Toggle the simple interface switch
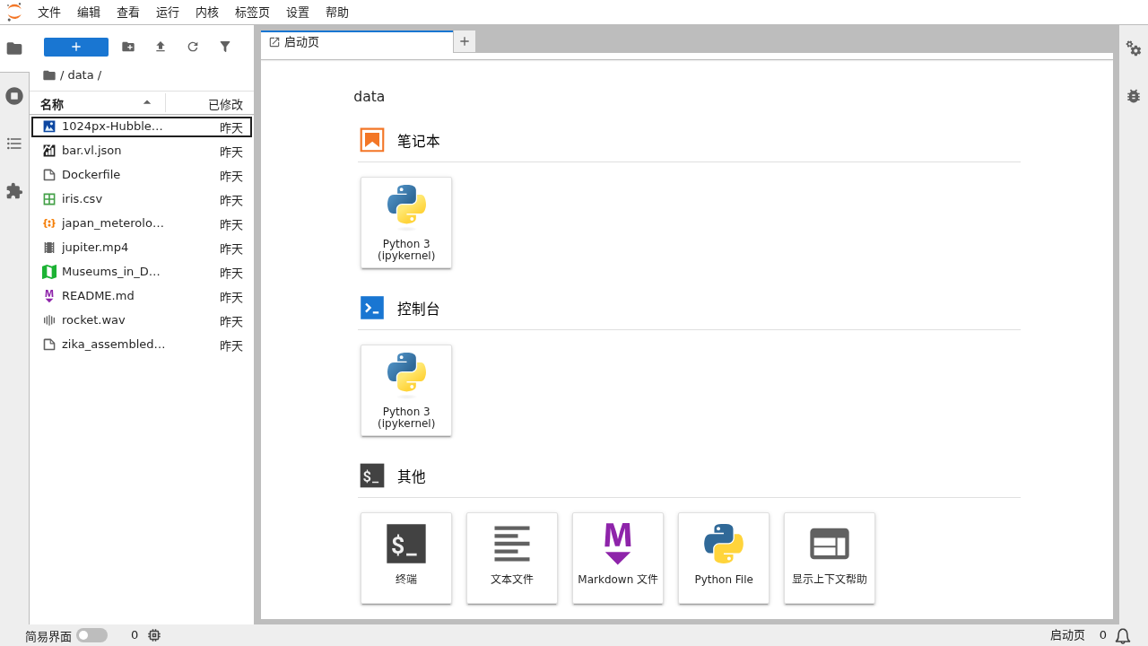This screenshot has width=1148, height=646. point(91,635)
